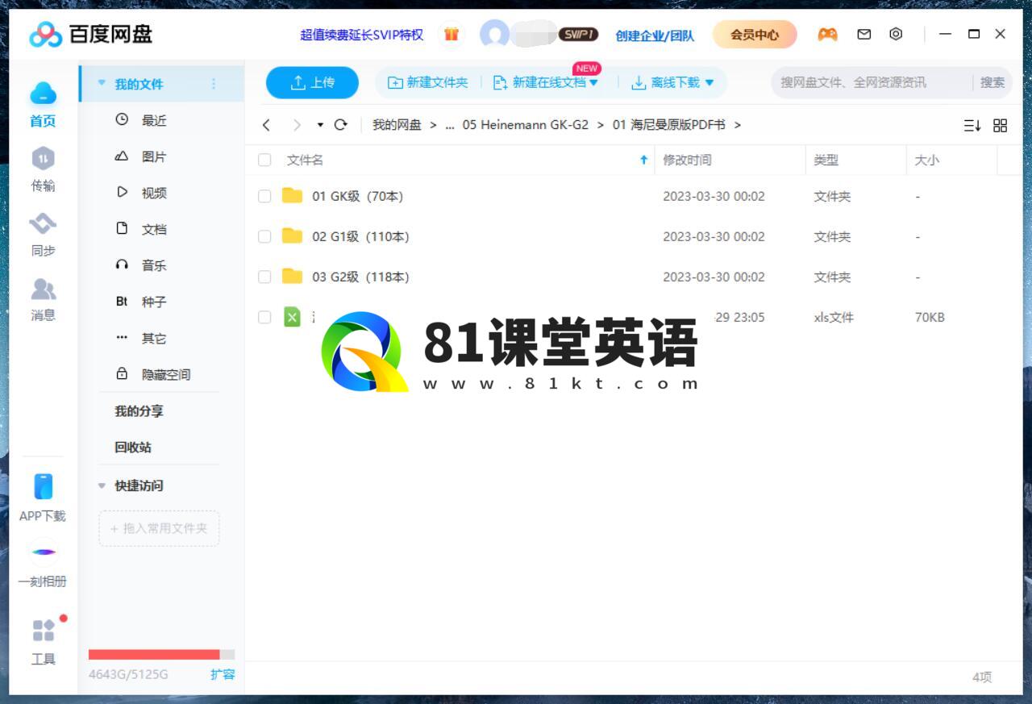Open the 工具 tools panel

43,642
